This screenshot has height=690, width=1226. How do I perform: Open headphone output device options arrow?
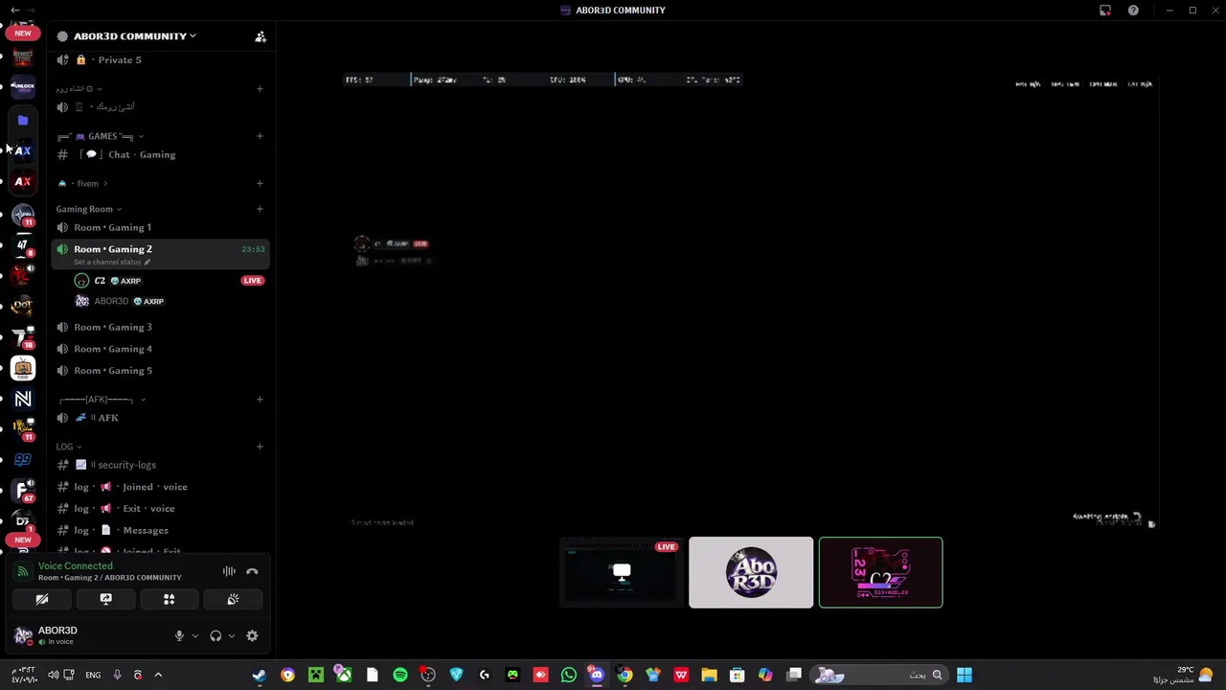(231, 635)
